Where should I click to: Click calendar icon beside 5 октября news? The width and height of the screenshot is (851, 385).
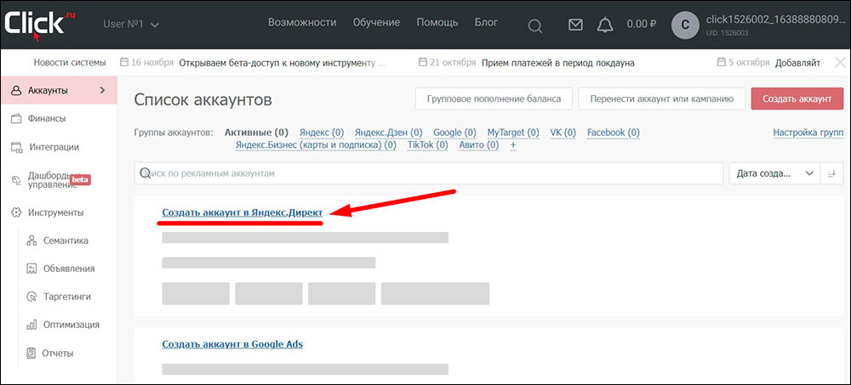722,62
